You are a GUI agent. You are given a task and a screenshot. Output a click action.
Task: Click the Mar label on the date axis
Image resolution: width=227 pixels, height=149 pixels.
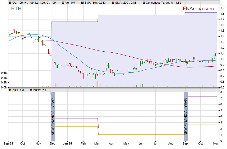(97, 144)
